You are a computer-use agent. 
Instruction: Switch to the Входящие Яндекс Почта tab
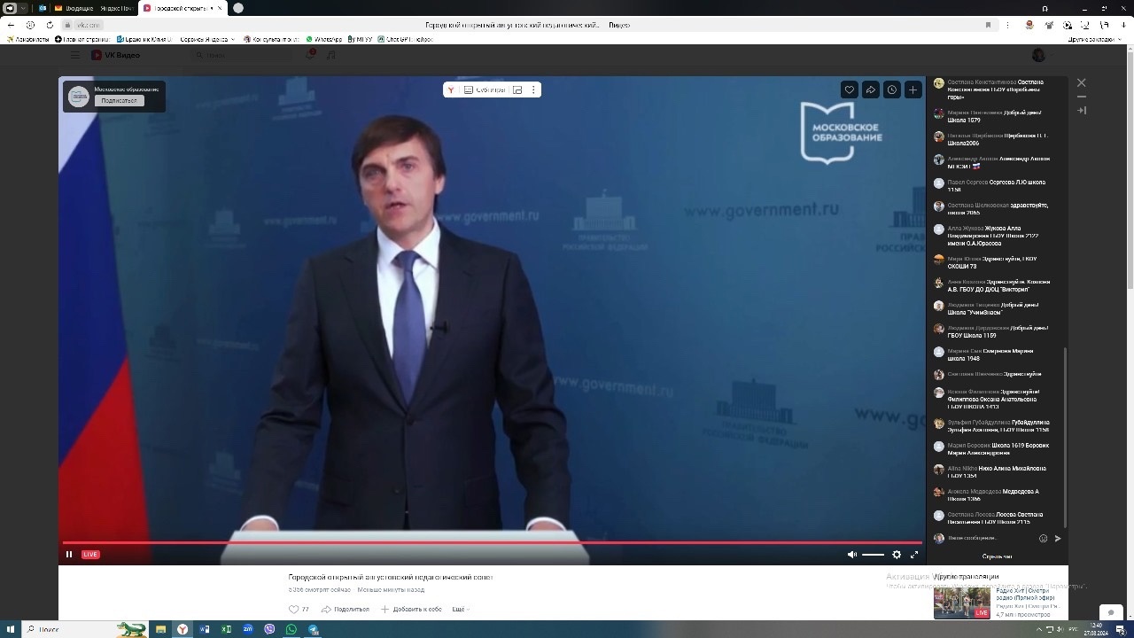pyautogui.click(x=93, y=8)
